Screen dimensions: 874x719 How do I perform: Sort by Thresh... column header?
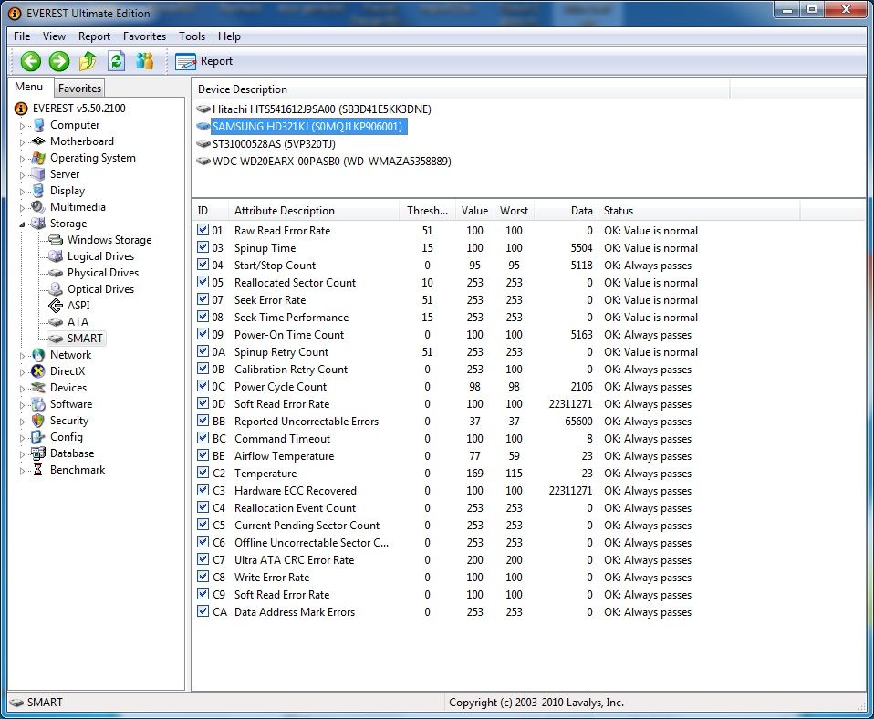point(427,211)
